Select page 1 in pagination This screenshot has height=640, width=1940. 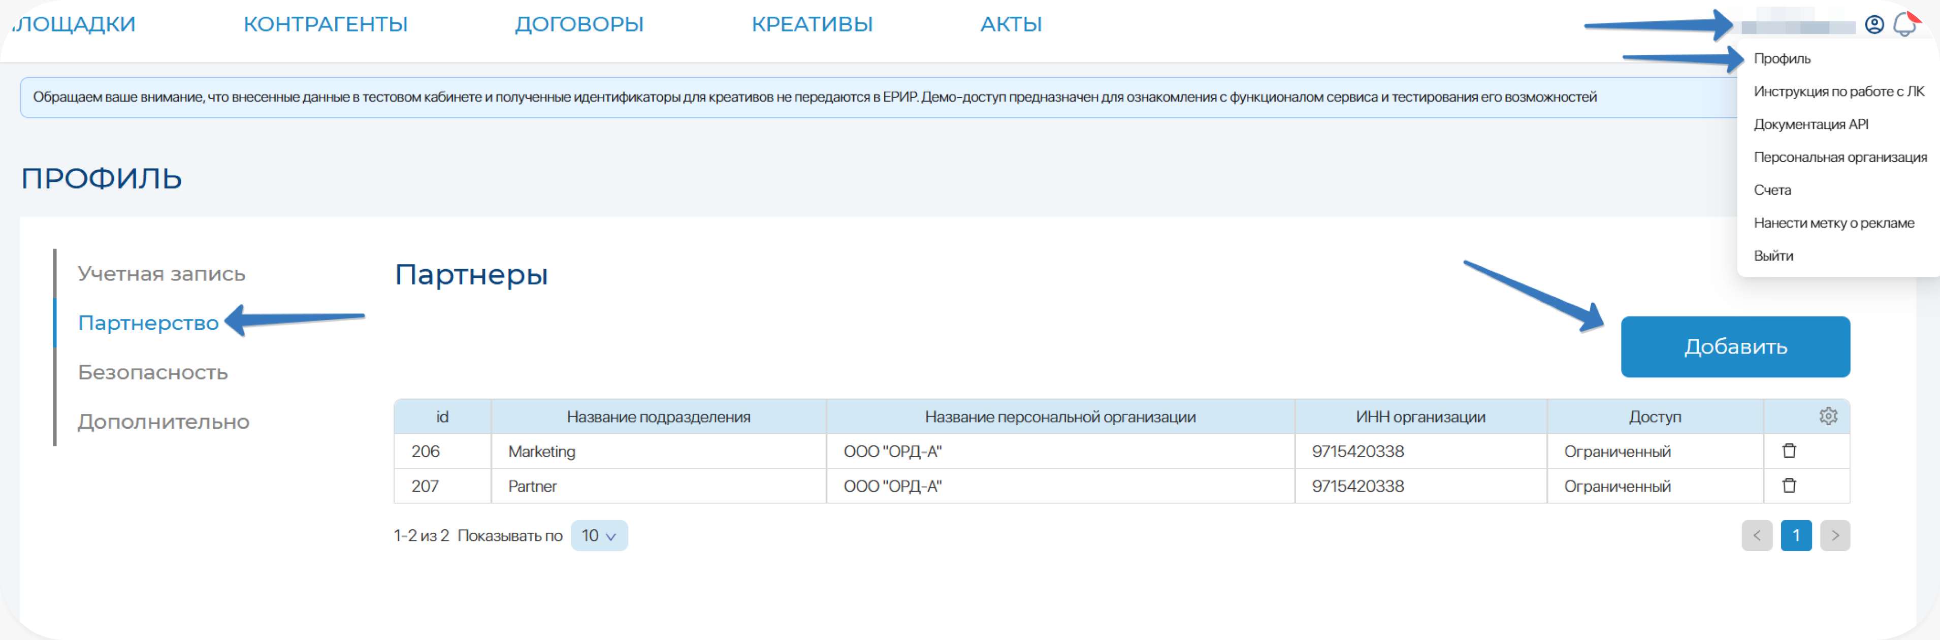click(x=1795, y=535)
